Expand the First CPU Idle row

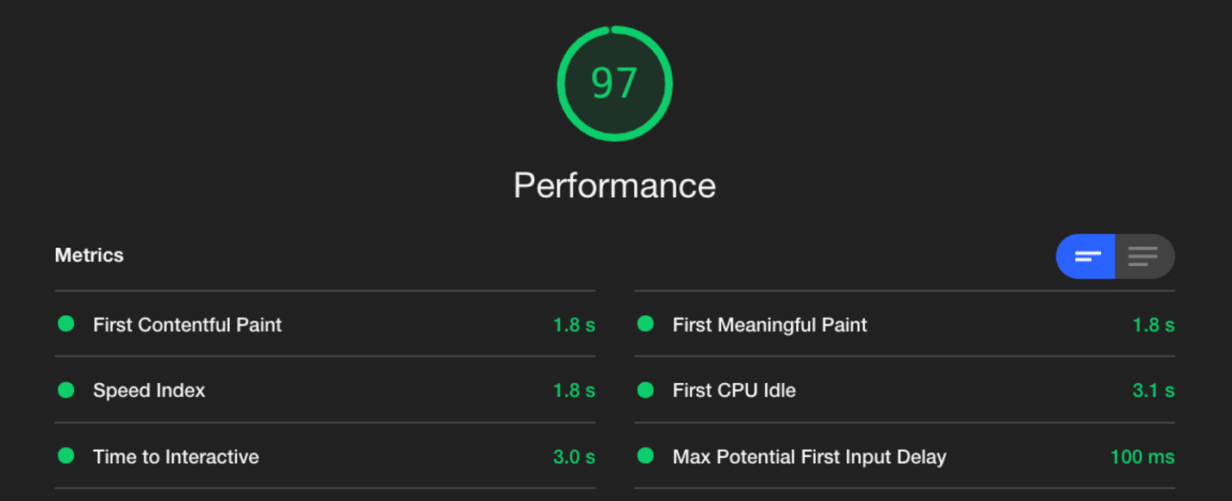905,390
